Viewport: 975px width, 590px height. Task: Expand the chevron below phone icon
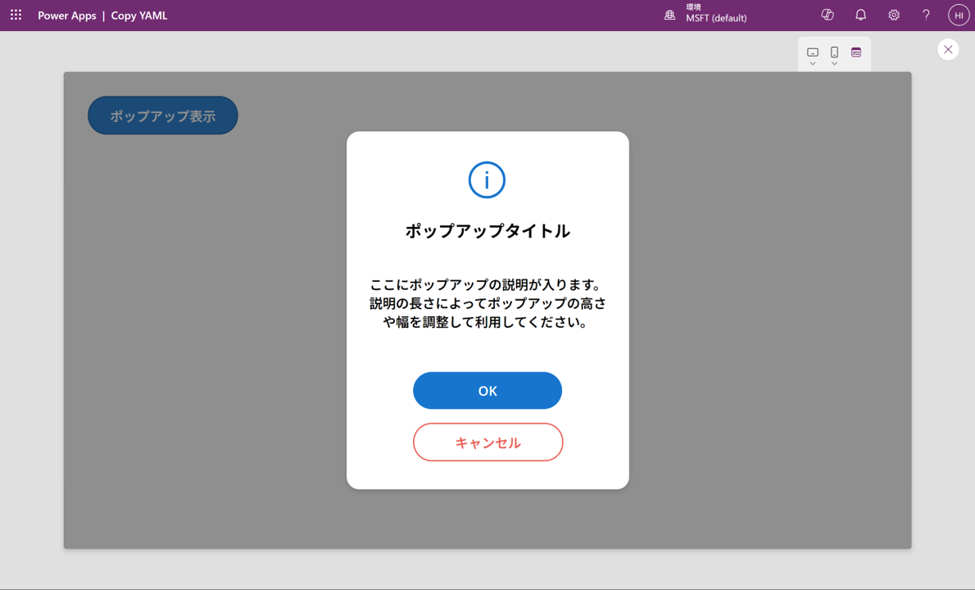834,64
